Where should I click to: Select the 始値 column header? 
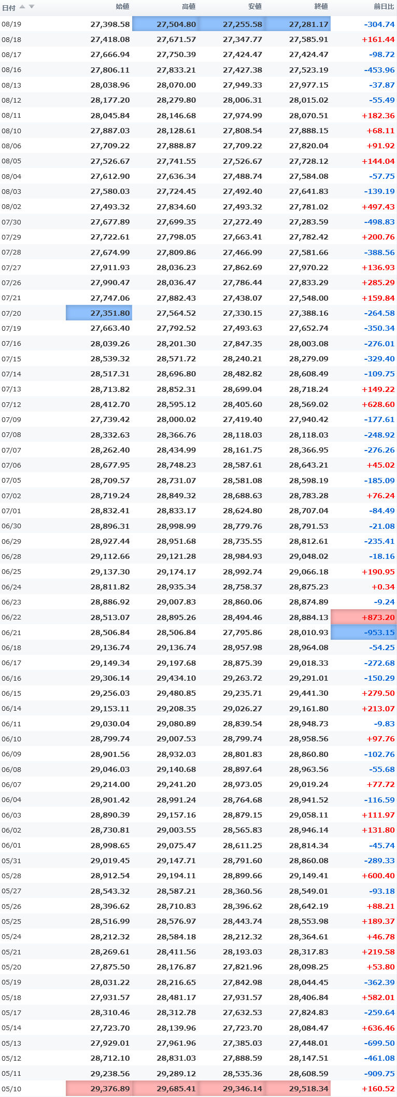pyautogui.click(x=122, y=7)
